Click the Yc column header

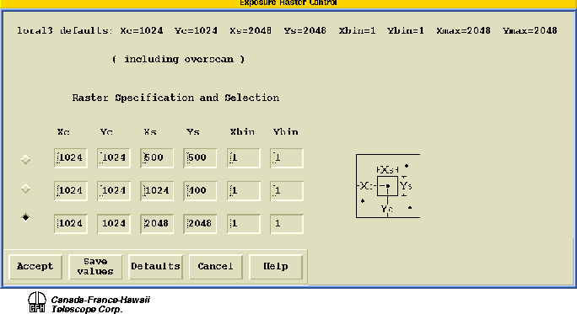click(x=107, y=132)
